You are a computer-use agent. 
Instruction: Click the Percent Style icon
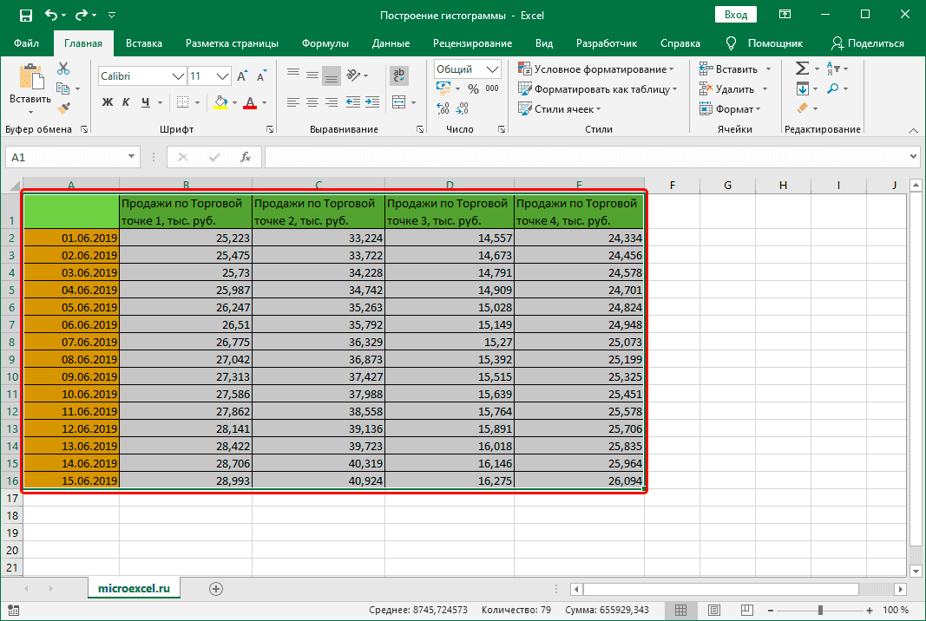click(473, 88)
